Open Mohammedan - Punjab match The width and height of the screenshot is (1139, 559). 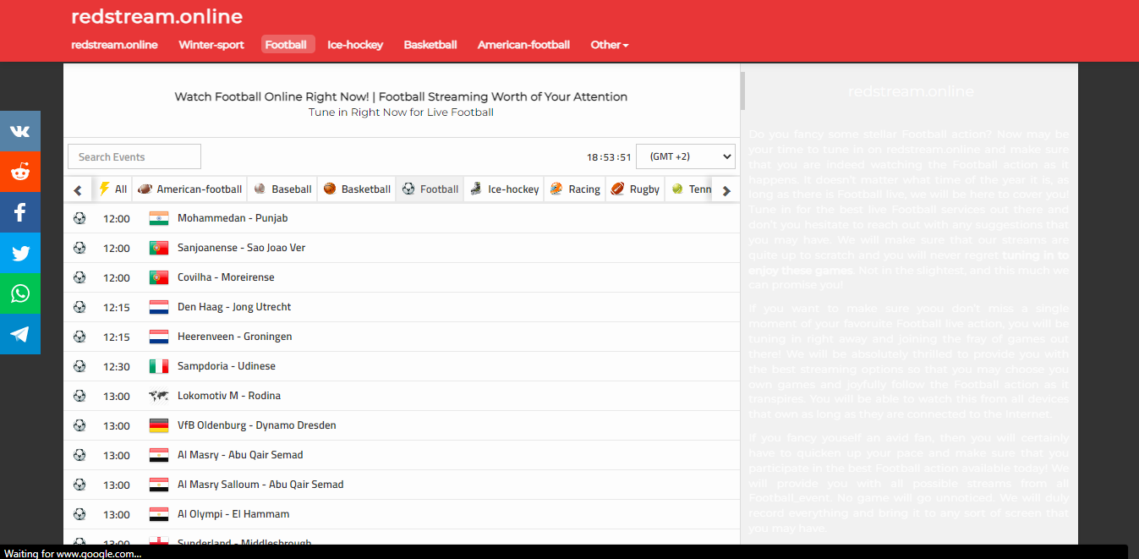coord(233,218)
